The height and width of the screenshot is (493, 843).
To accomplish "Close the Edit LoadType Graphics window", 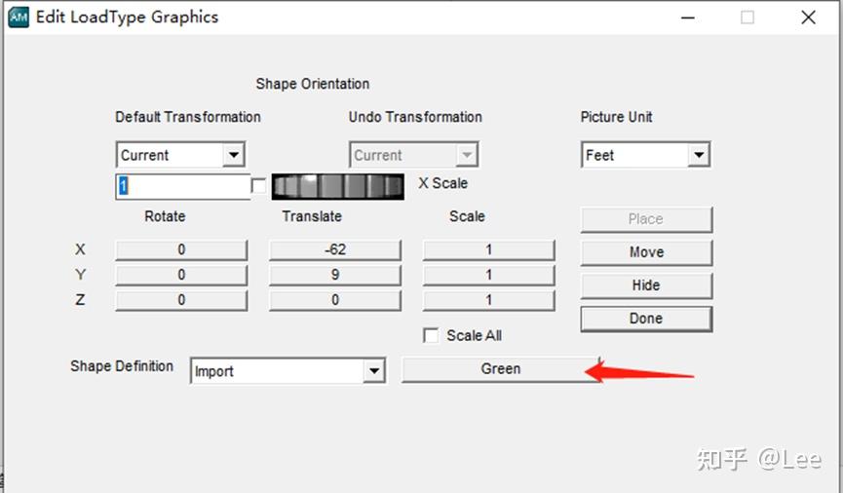I will (808, 18).
